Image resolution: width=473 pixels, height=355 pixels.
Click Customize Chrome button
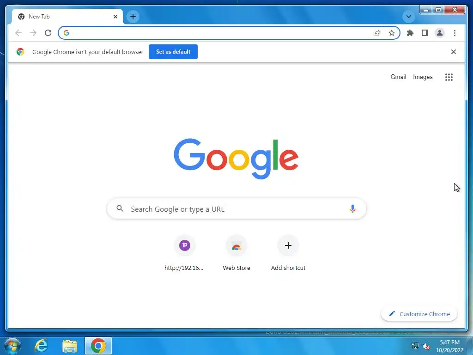(x=419, y=314)
